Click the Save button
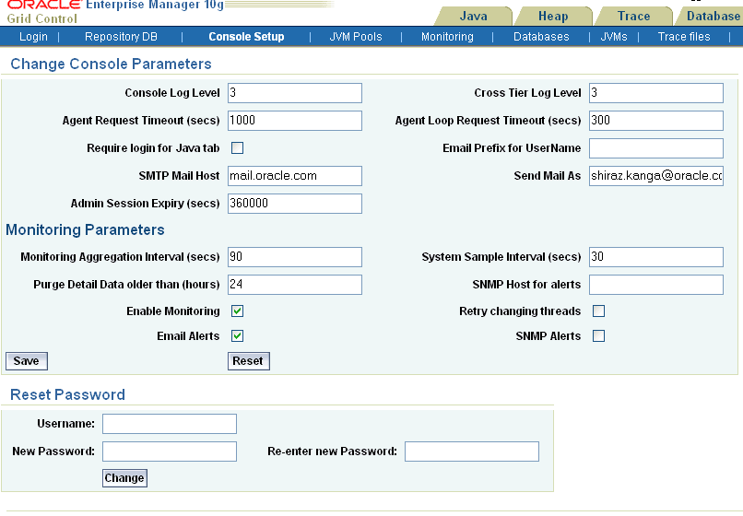The height and width of the screenshot is (516, 743). coord(27,361)
